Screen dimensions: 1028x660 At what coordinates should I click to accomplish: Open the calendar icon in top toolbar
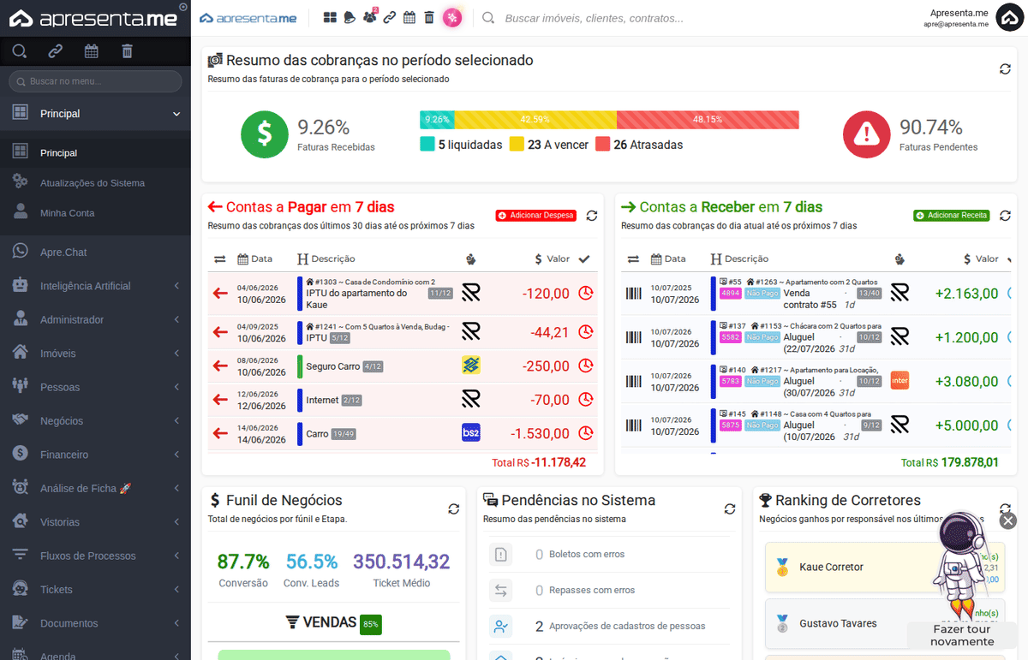[x=409, y=17]
